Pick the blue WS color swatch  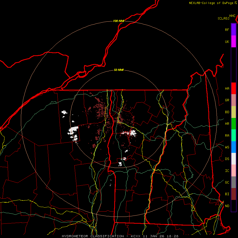[234, 147]
